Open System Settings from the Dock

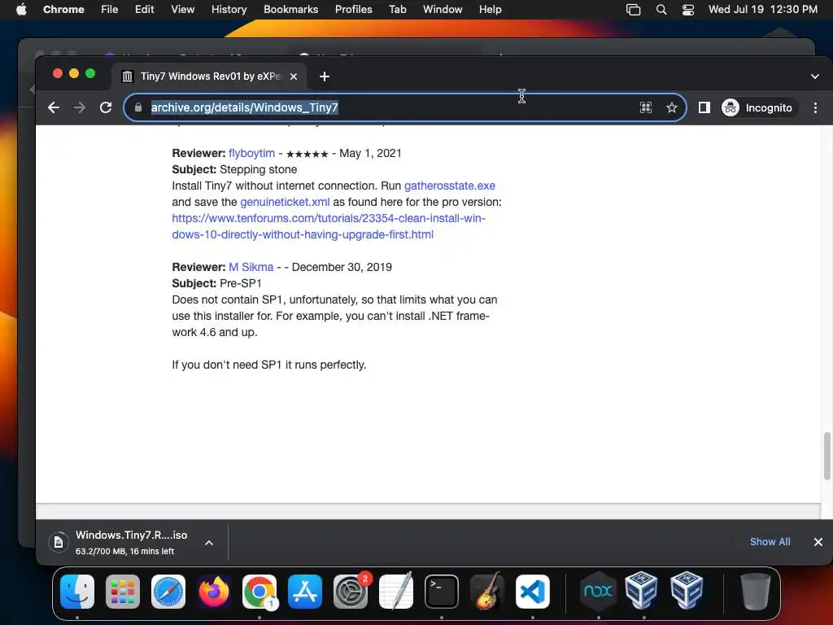tap(351, 592)
